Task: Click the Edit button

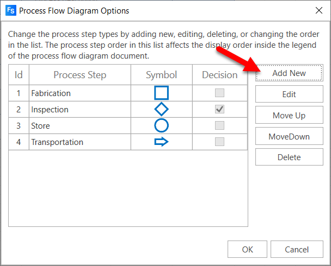Action: (289, 94)
